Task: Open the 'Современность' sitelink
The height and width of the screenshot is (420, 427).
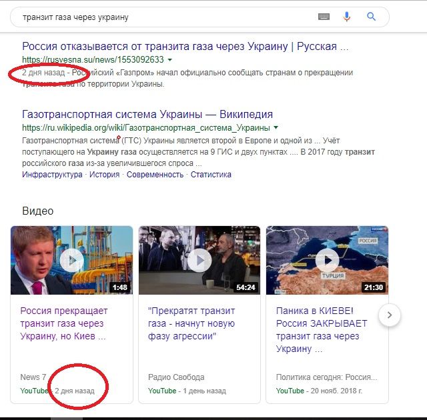Action: [155, 175]
